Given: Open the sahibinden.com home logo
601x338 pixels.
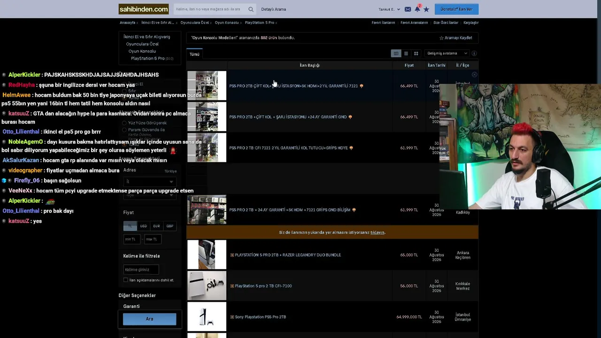Looking at the screenshot, I should [143, 9].
